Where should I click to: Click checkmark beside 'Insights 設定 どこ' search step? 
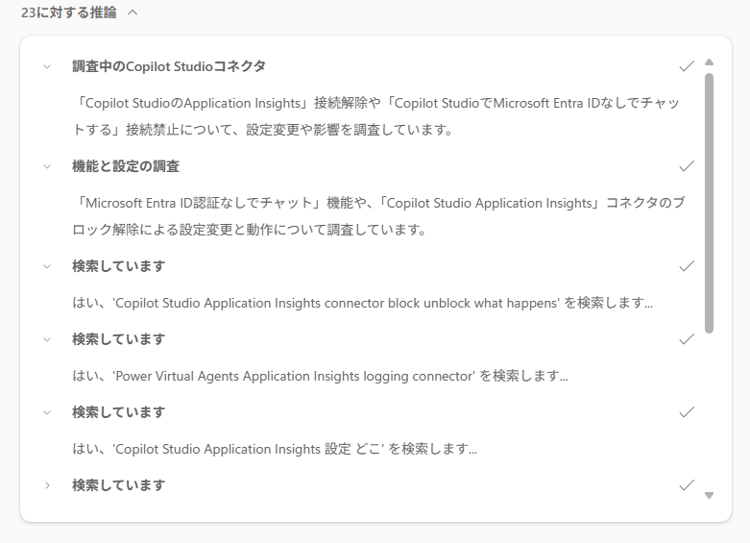[x=687, y=411]
